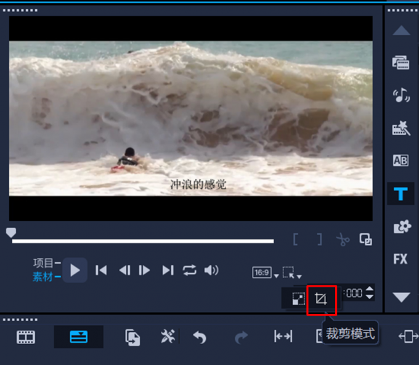
Task: Split the clip with scissors icon
Action: click(343, 239)
